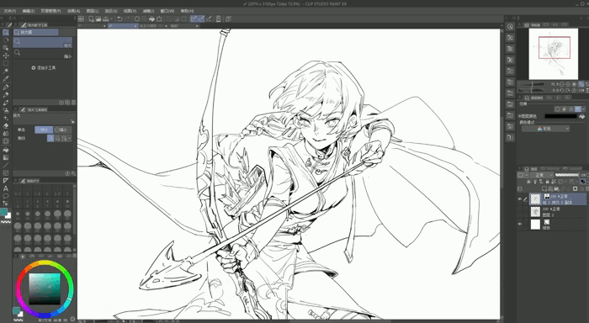Select the Move layer tool

[6, 56]
